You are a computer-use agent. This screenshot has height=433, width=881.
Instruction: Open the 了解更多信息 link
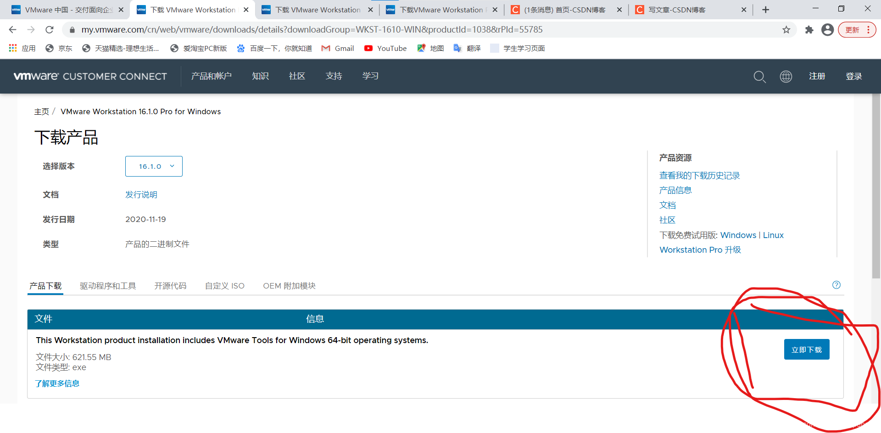click(x=57, y=383)
